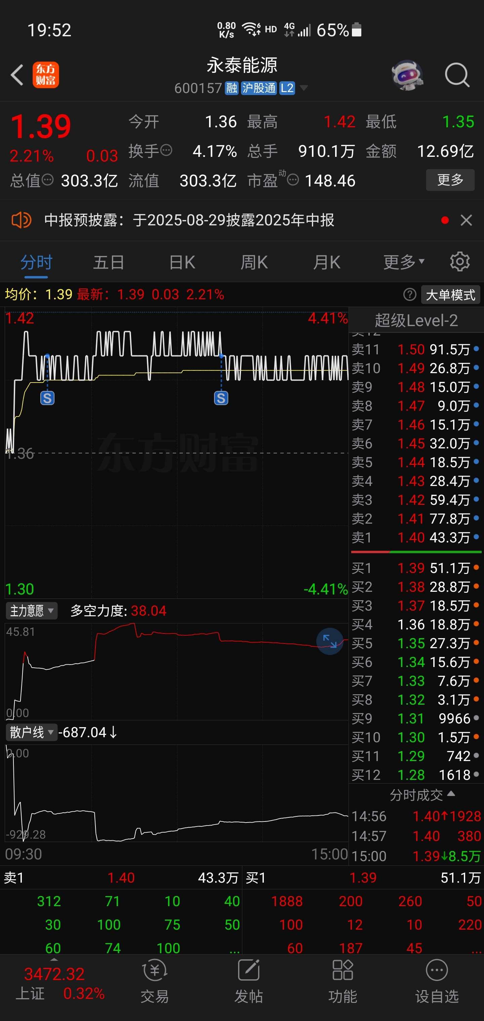The image size is (484, 1021).
Task: Tap the second S sell marker
Action: [221, 398]
